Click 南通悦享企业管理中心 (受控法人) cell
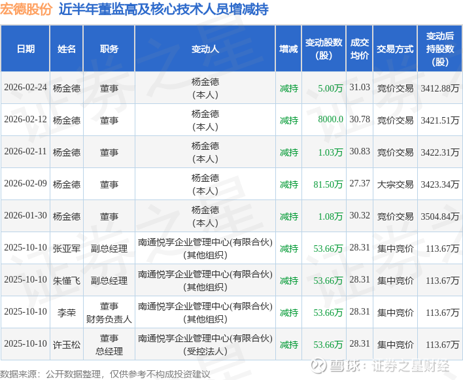 pos(205,345)
